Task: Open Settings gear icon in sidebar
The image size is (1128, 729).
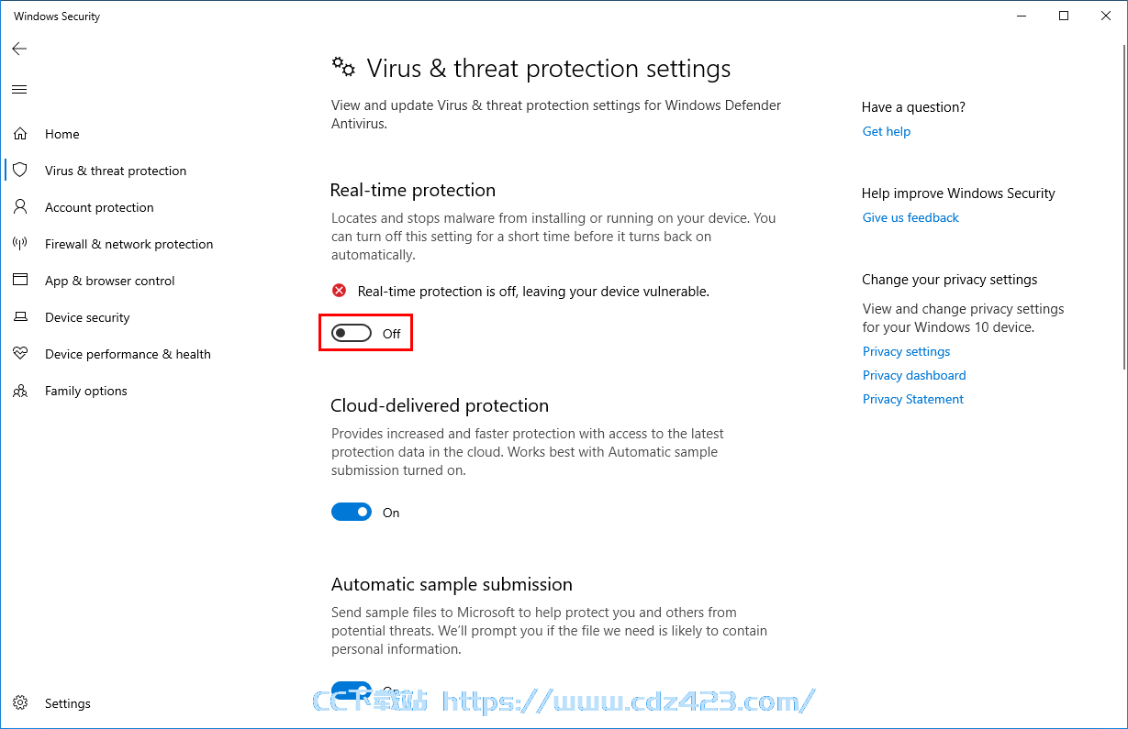Action: [20, 703]
